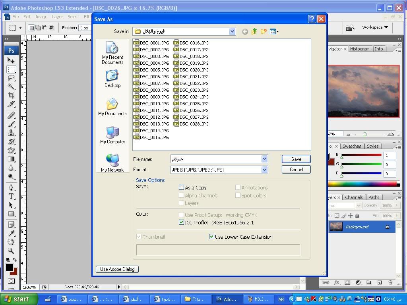The width and height of the screenshot is (407, 305).
Task: Enable the As a Copy checkbox
Action: 182,187
